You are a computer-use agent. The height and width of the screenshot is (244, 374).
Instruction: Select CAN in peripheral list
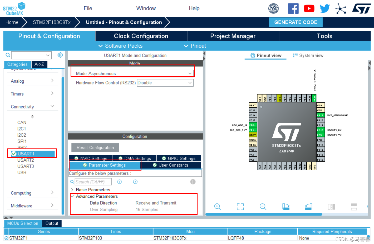(22, 122)
